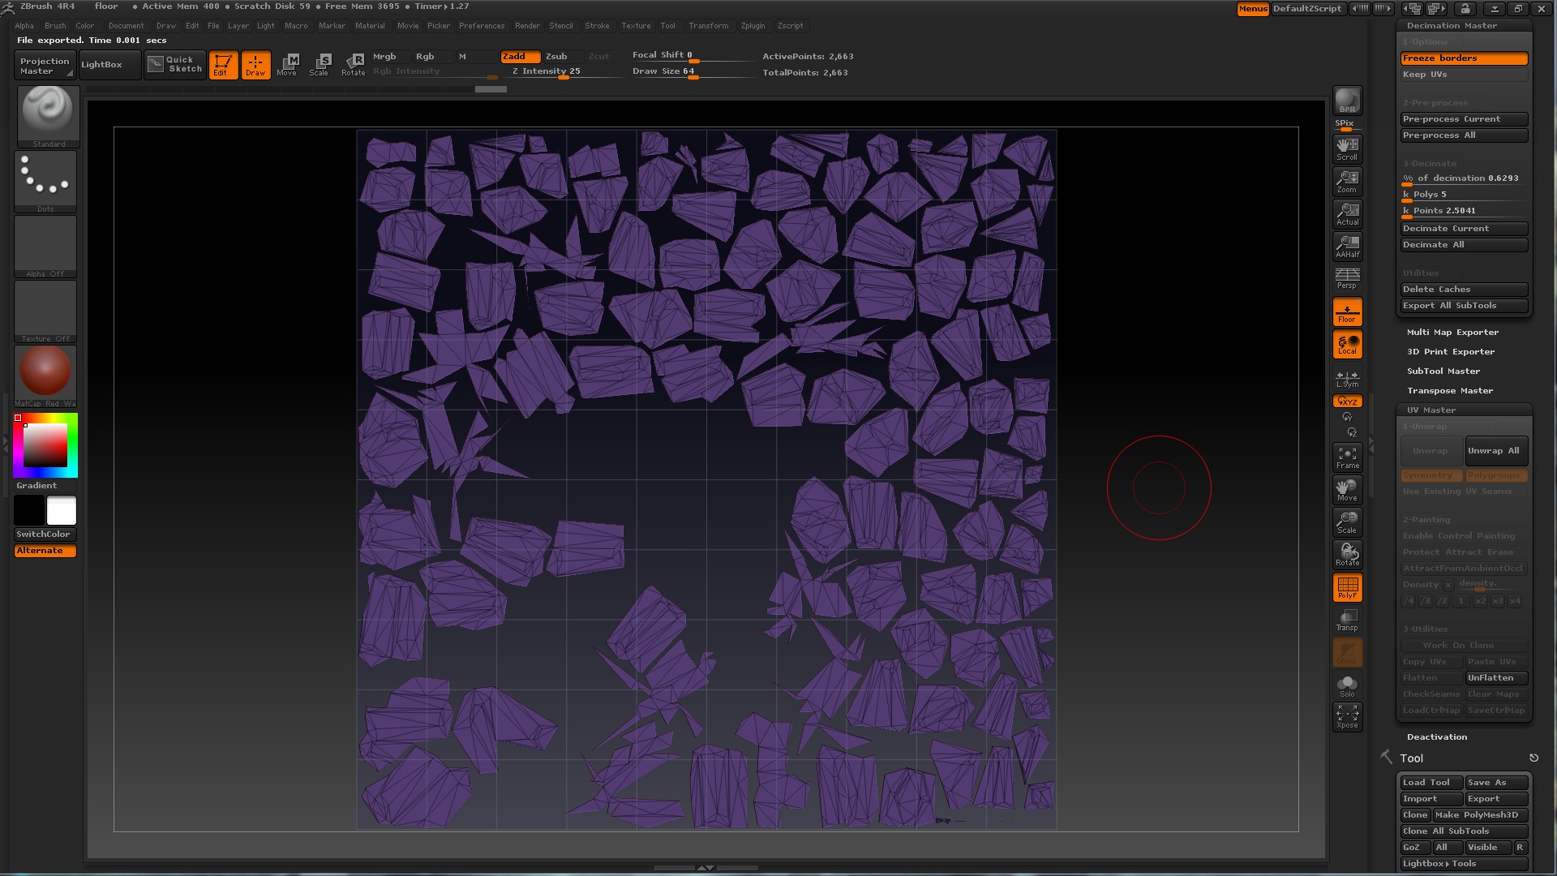Image resolution: width=1557 pixels, height=876 pixels.
Task: Toggle the Floor grid button
Action: pyautogui.click(x=1347, y=312)
